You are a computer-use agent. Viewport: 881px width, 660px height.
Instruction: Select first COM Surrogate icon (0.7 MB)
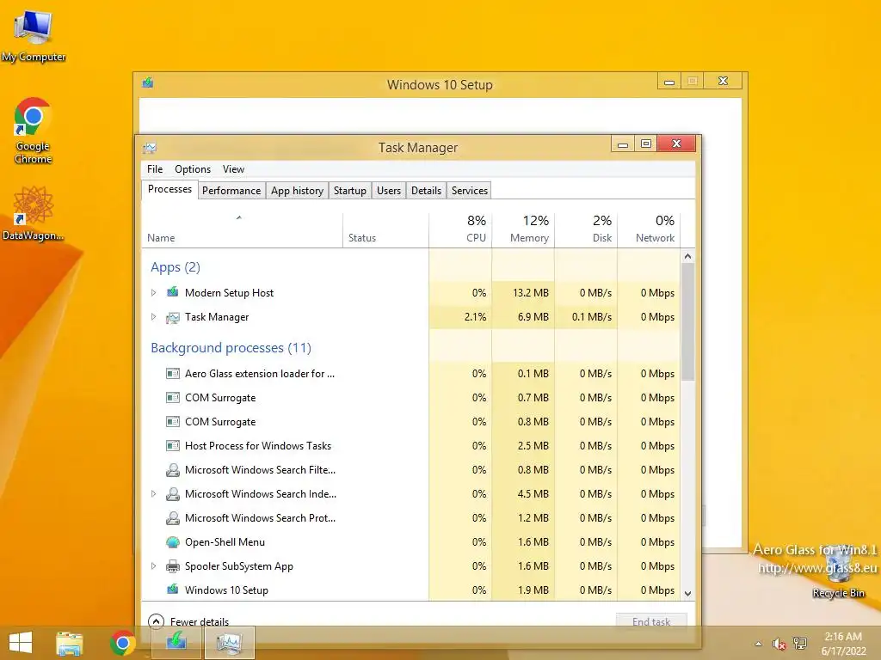[x=172, y=397]
